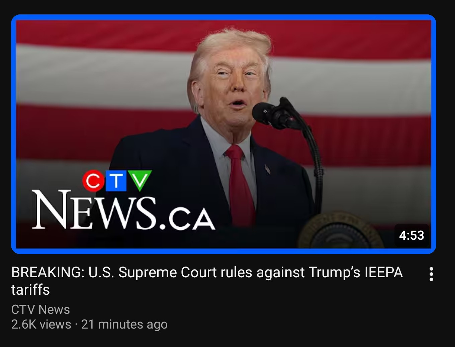
Task: Click the presidential seal on the podium
Action: [x=340, y=231]
